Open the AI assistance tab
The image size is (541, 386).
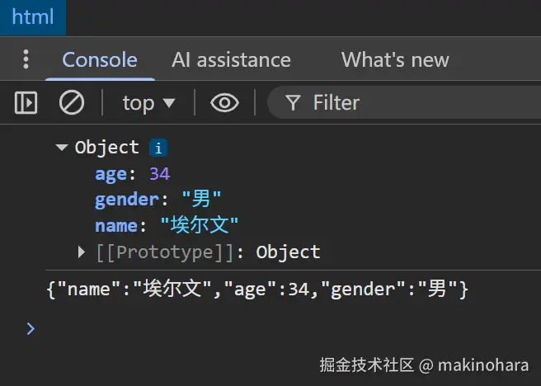click(x=231, y=59)
